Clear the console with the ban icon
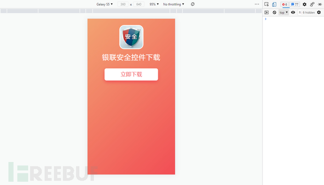 coord(274,12)
